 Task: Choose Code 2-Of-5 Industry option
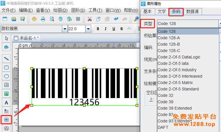coord(188,70)
